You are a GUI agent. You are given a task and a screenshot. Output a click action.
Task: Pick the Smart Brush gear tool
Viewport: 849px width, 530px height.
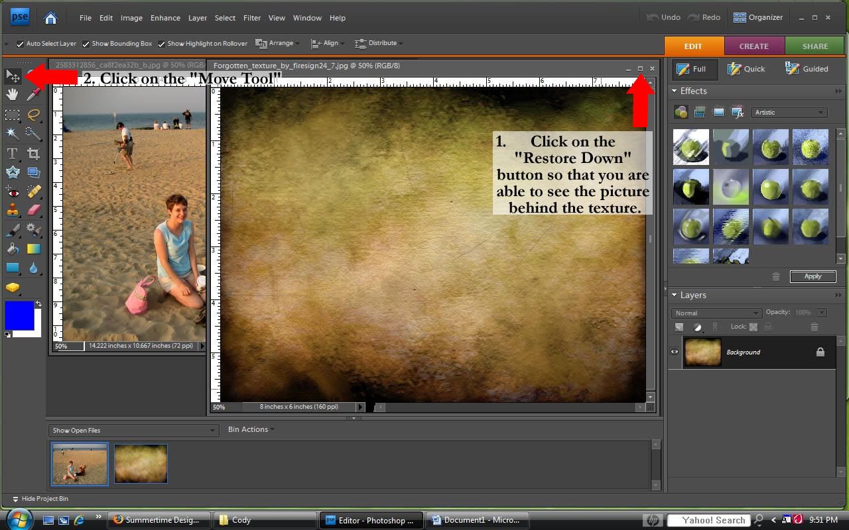click(34, 230)
